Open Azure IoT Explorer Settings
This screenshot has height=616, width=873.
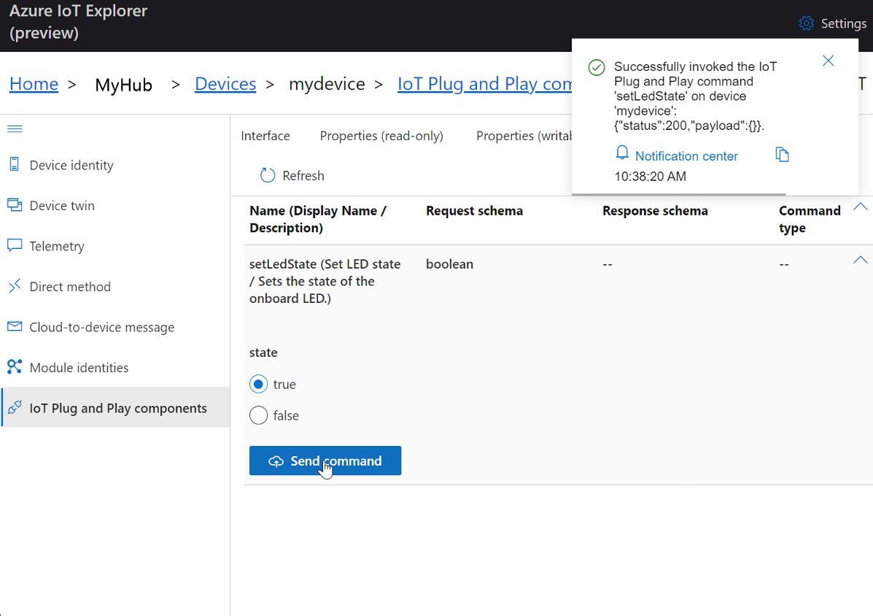(x=832, y=23)
